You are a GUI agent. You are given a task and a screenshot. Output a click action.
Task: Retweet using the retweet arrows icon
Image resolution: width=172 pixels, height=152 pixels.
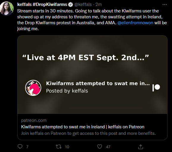point(59,147)
